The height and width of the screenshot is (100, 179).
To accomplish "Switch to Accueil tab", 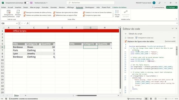I will tap(10, 7).
